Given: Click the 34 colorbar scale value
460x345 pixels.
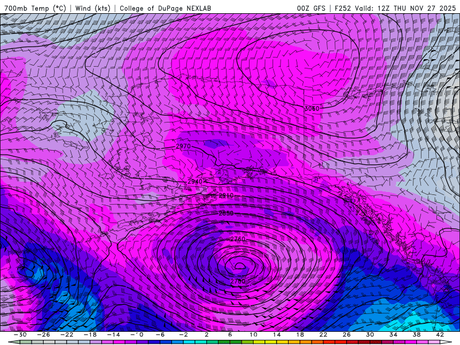Looking at the screenshot, I should pos(393,335).
